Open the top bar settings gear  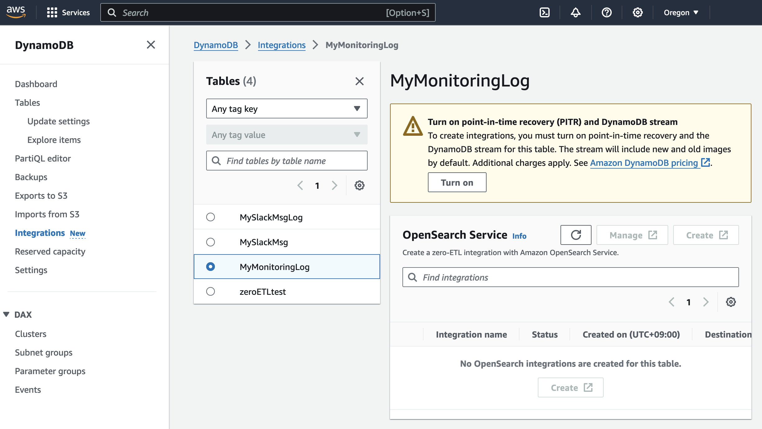pos(637,12)
